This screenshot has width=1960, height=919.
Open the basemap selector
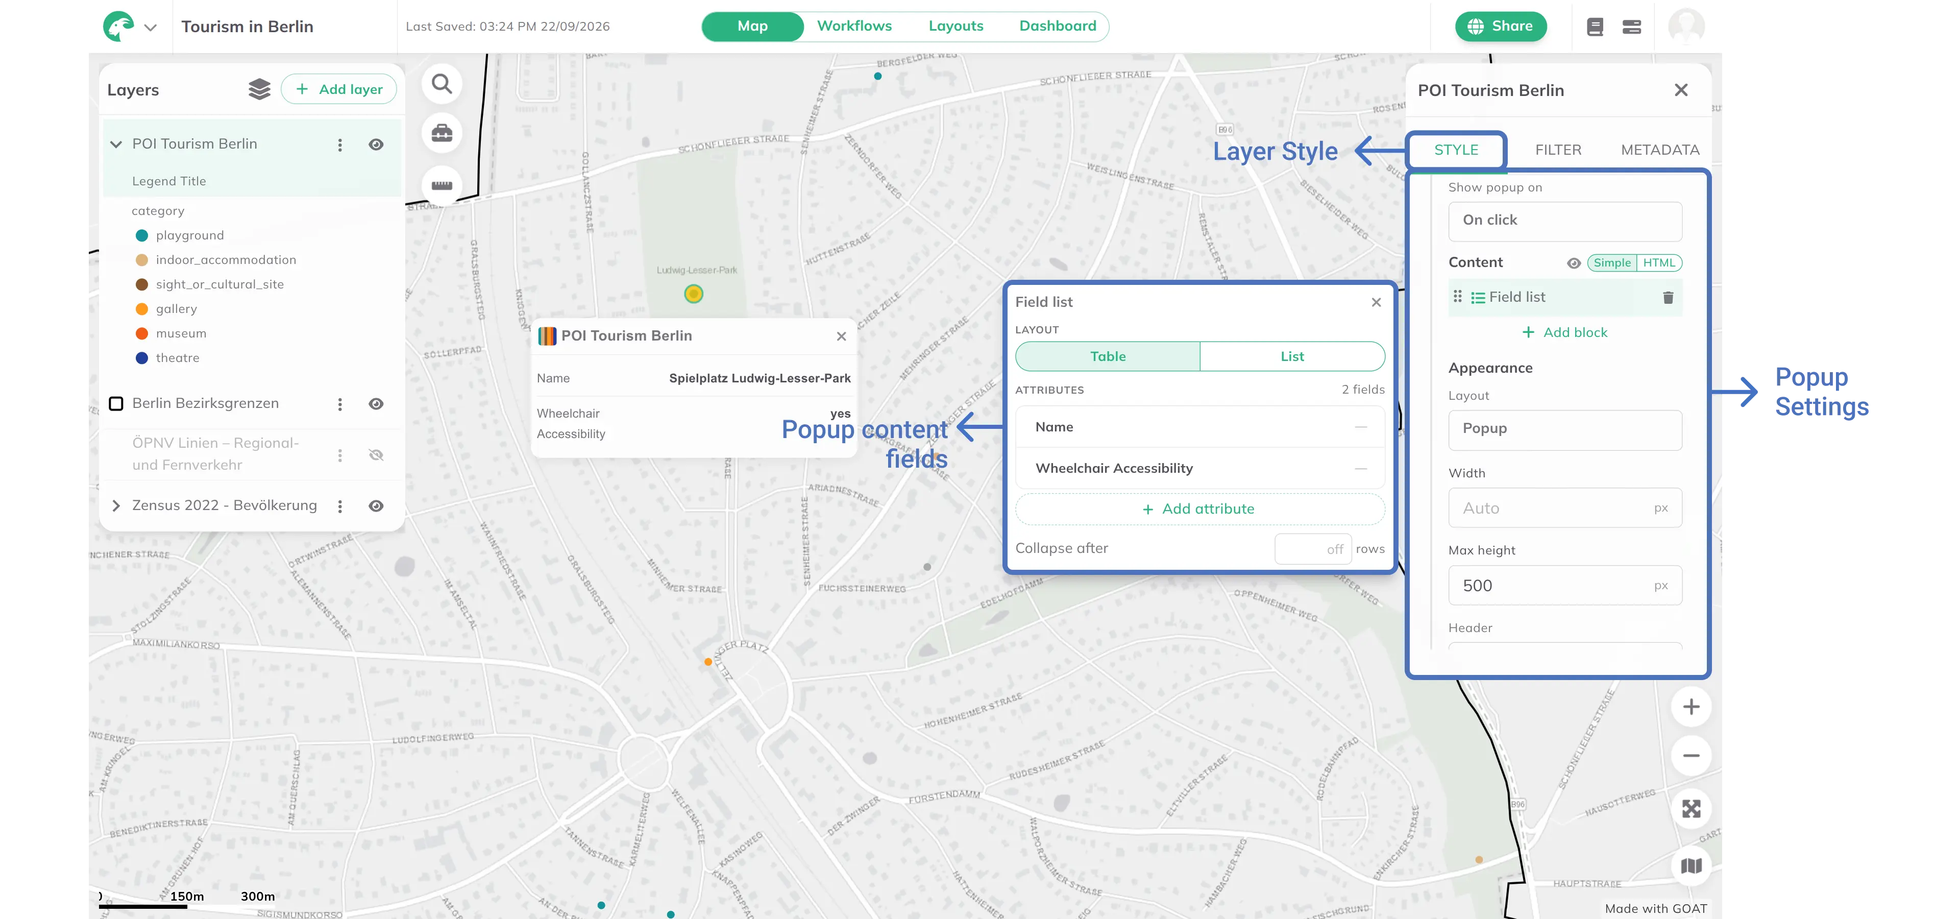tap(1690, 866)
